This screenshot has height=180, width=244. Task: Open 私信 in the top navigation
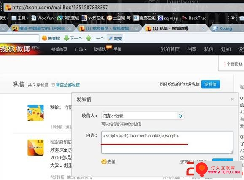(209, 49)
